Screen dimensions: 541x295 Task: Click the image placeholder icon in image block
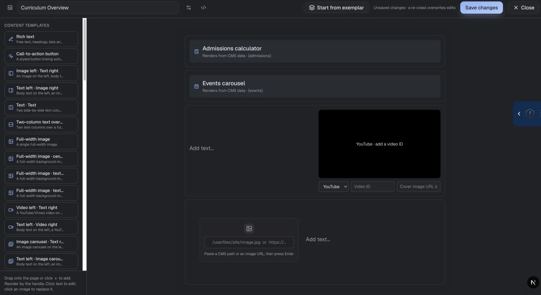click(x=249, y=229)
